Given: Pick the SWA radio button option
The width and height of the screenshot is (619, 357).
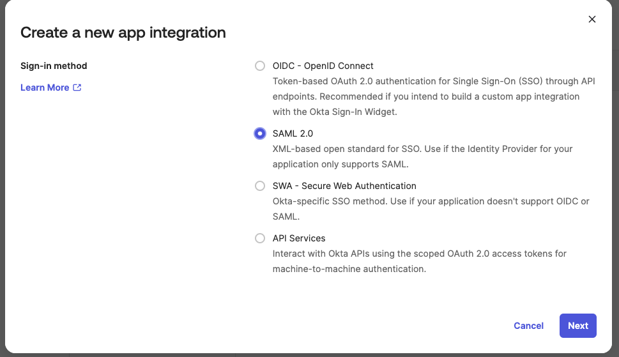Looking at the screenshot, I should coord(259,186).
